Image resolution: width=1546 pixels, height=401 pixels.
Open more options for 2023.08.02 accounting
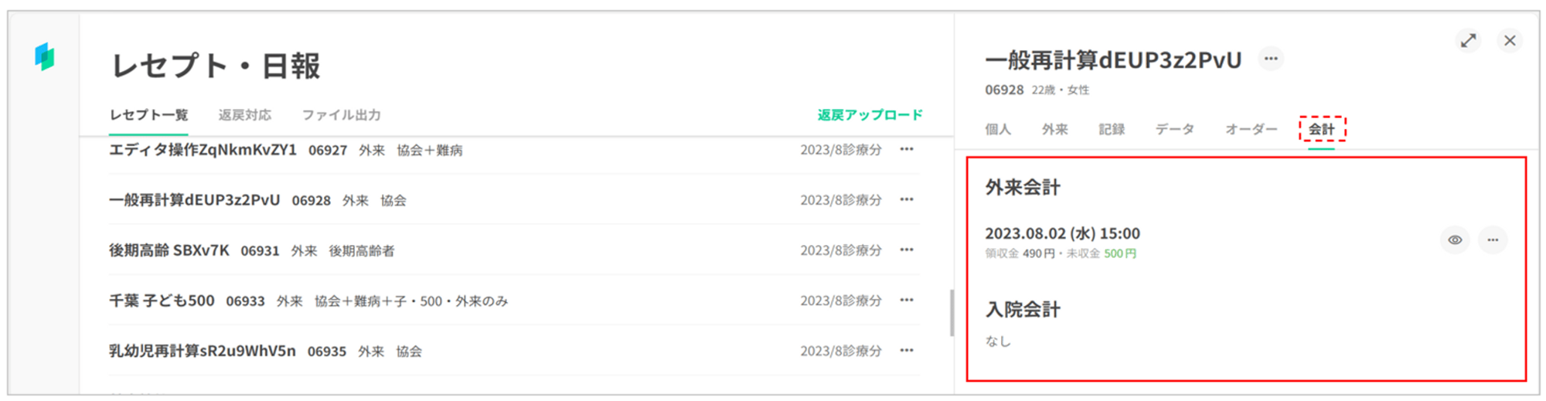pyautogui.click(x=1493, y=240)
